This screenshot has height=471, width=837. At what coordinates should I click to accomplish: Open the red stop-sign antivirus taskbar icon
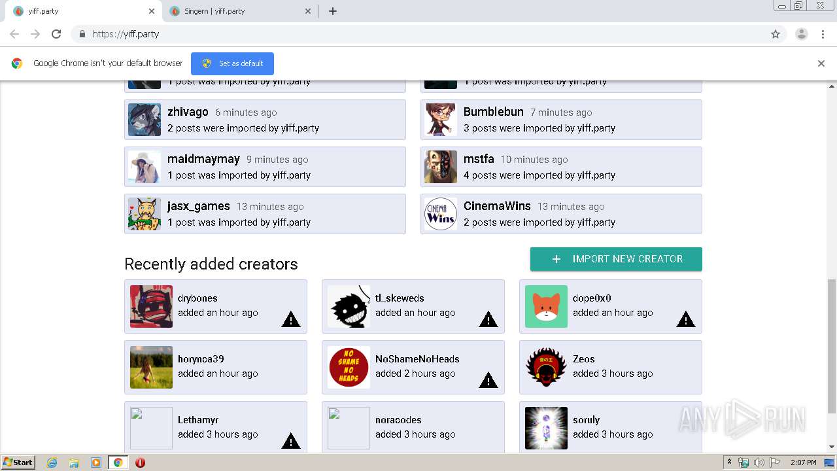point(140,462)
